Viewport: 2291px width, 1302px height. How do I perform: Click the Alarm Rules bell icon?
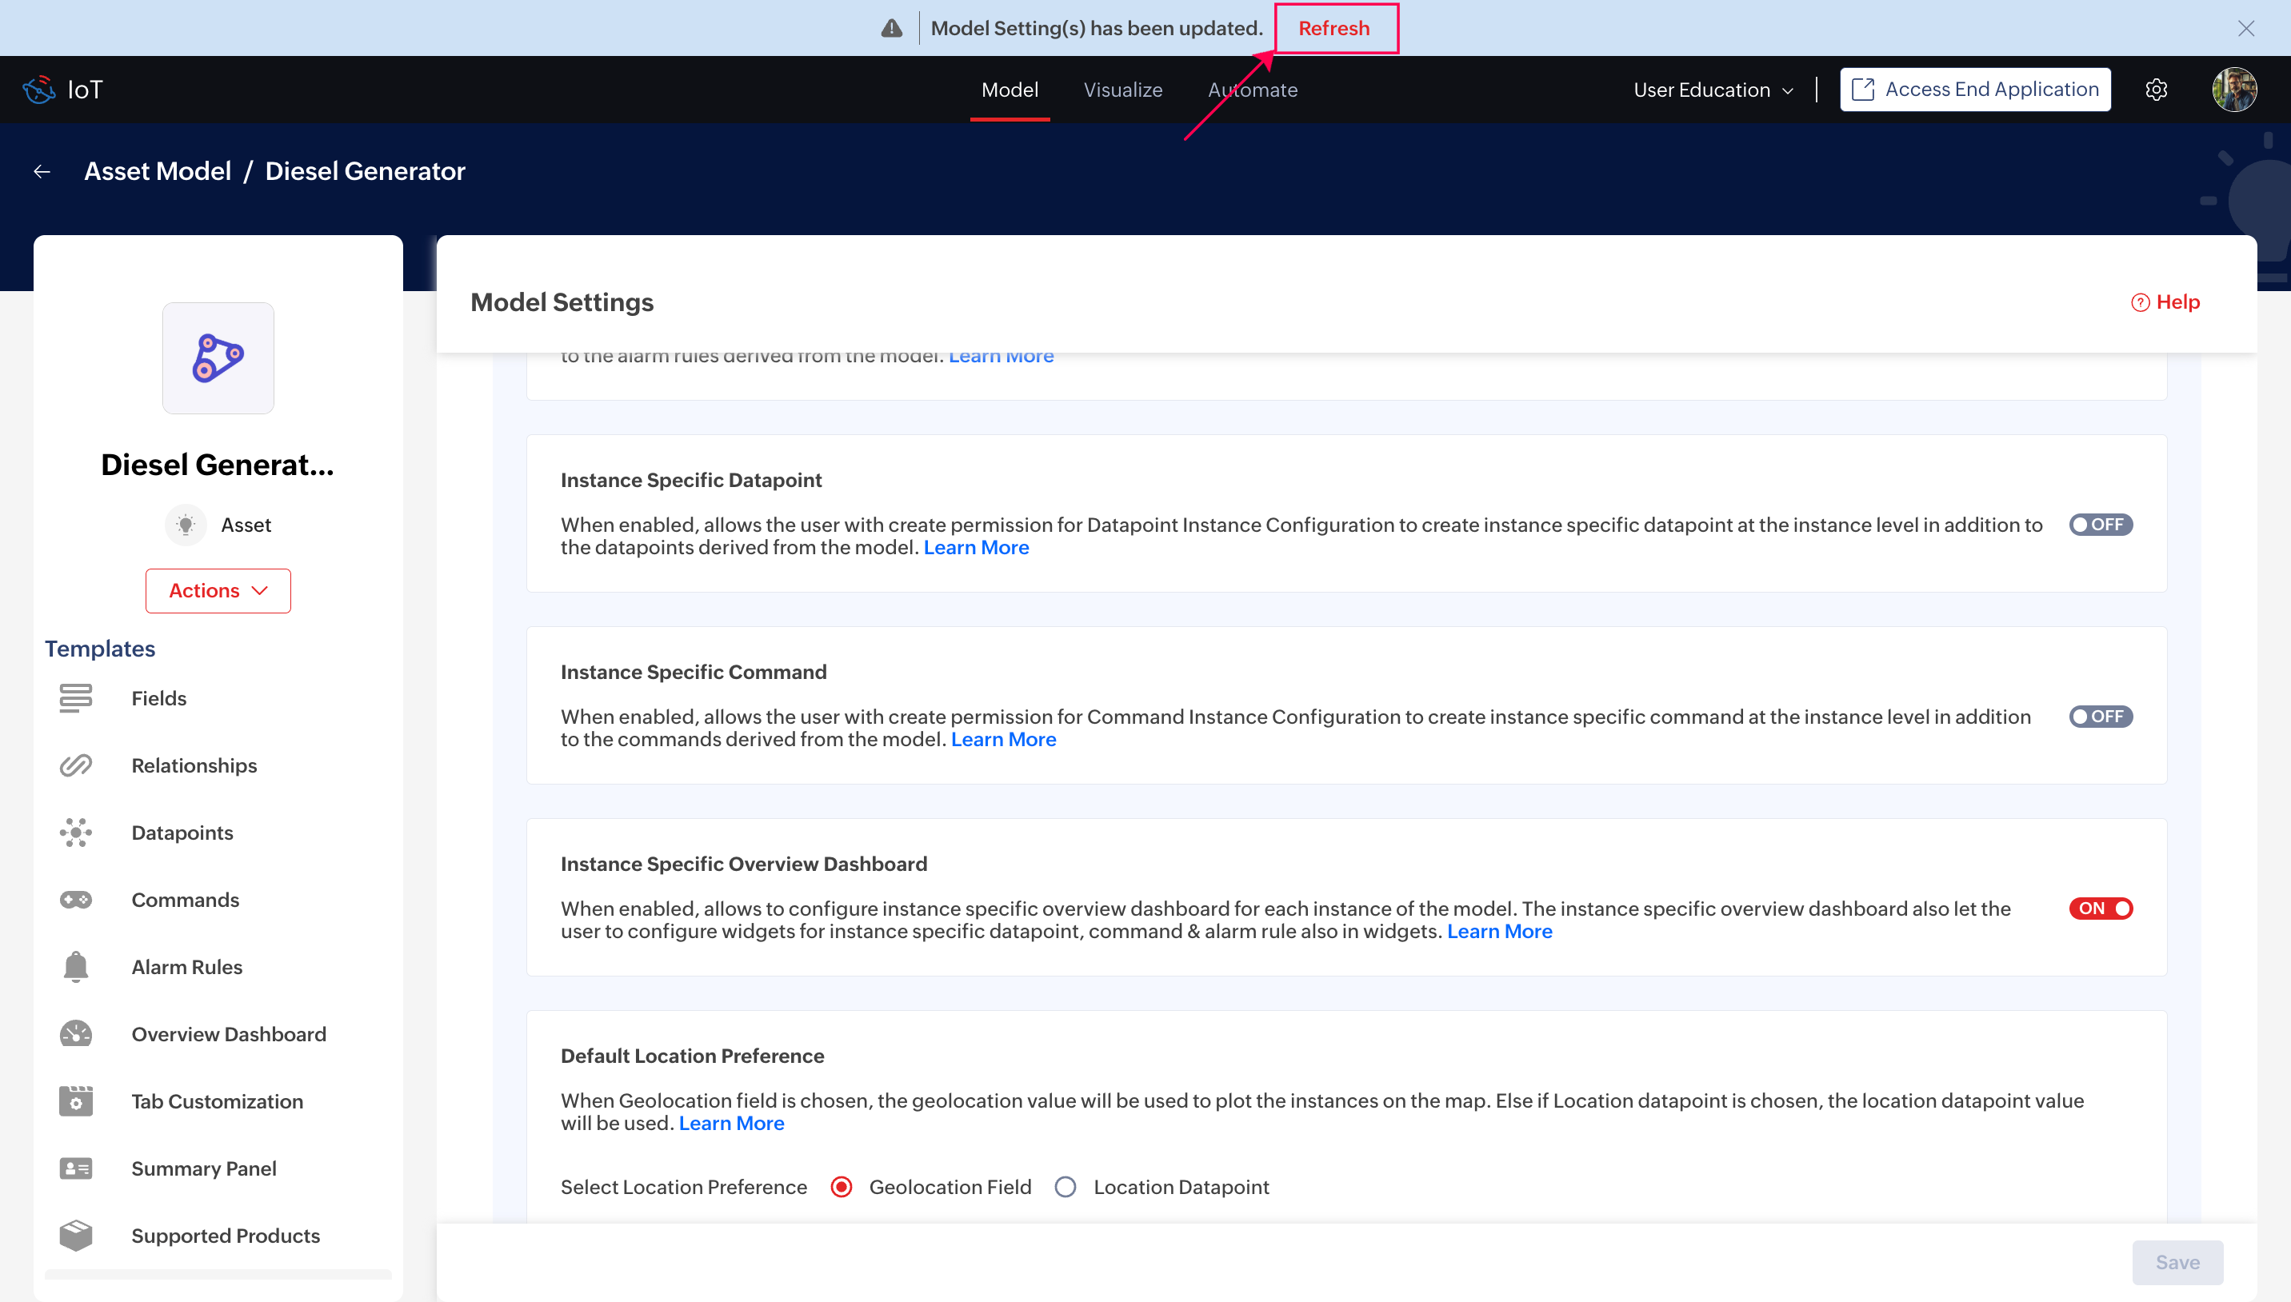pos(76,966)
